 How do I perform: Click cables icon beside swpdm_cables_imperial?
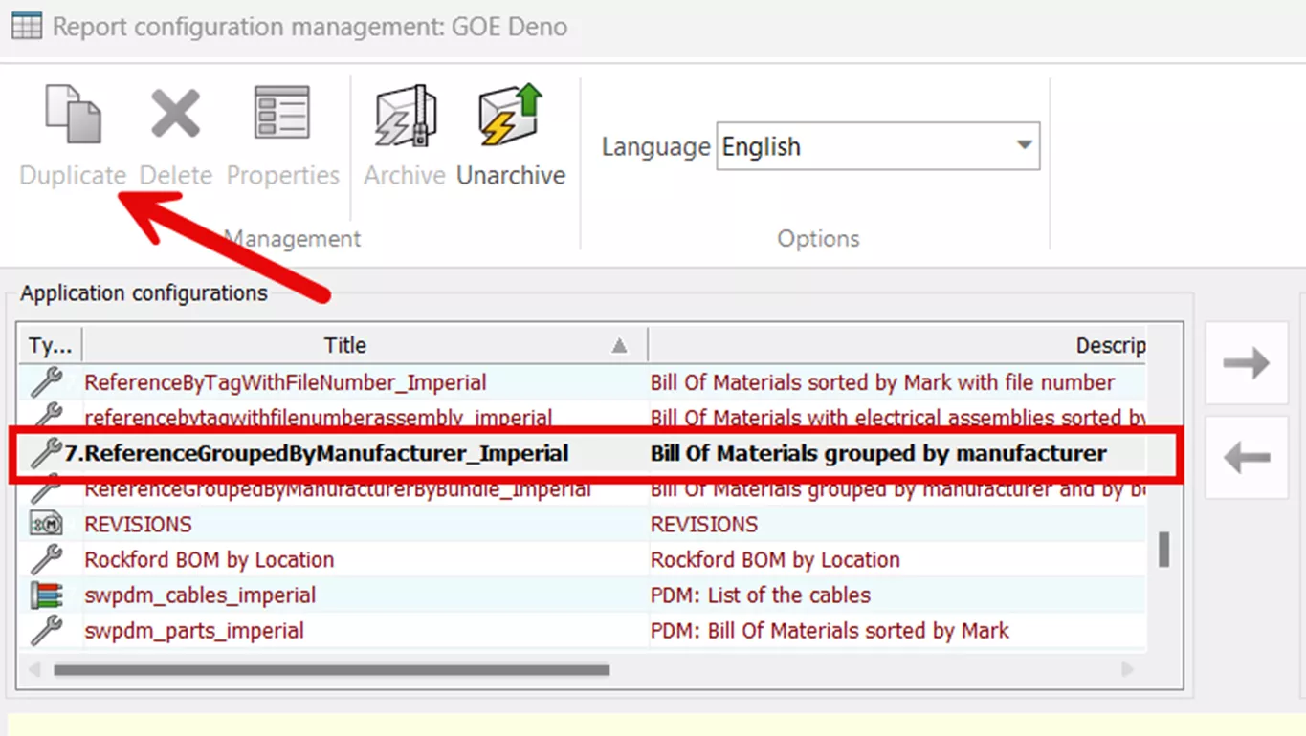[x=46, y=595]
